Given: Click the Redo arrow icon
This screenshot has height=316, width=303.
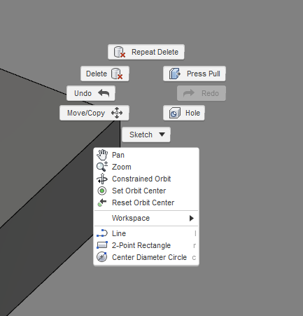Looking at the screenshot, I should click(x=189, y=93).
